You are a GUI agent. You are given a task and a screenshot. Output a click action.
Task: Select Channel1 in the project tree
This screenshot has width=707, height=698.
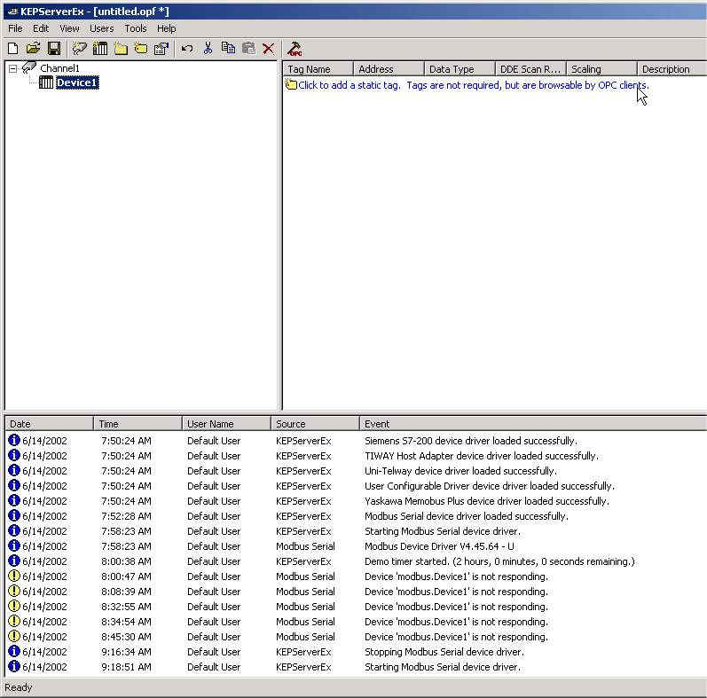(x=59, y=68)
